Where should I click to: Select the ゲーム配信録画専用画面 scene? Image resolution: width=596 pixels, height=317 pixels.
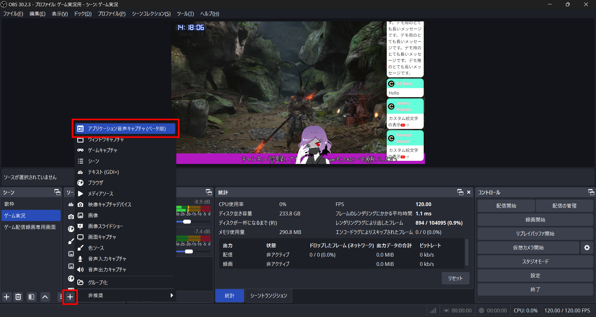[x=31, y=227]
